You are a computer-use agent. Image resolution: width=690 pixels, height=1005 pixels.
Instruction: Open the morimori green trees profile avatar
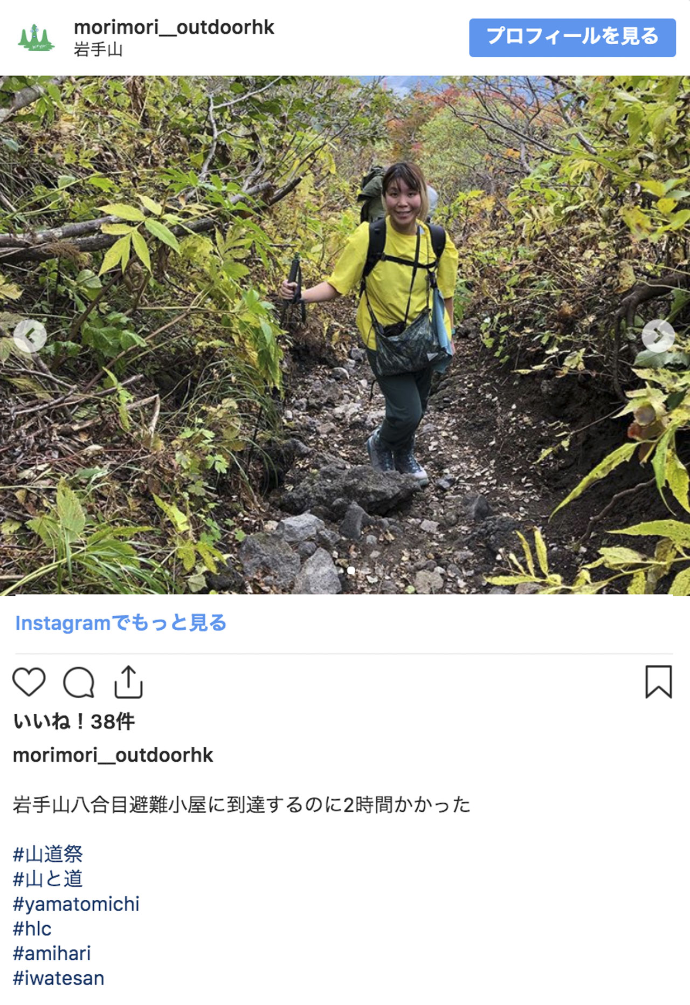point(36,38)
